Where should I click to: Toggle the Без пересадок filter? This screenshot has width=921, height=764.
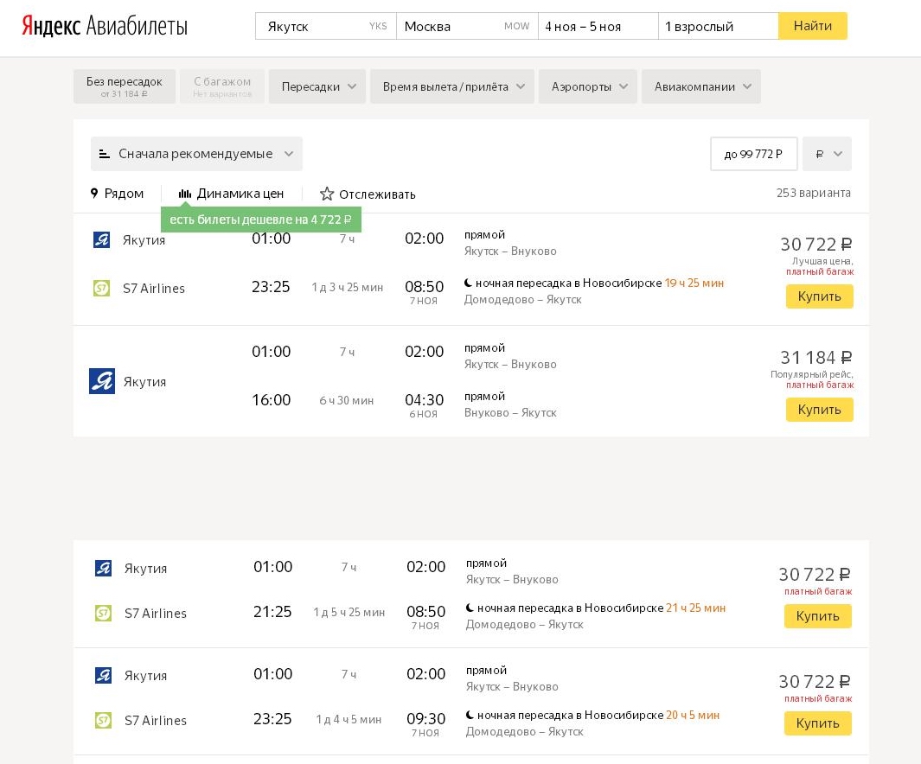[x=125, y=86]
